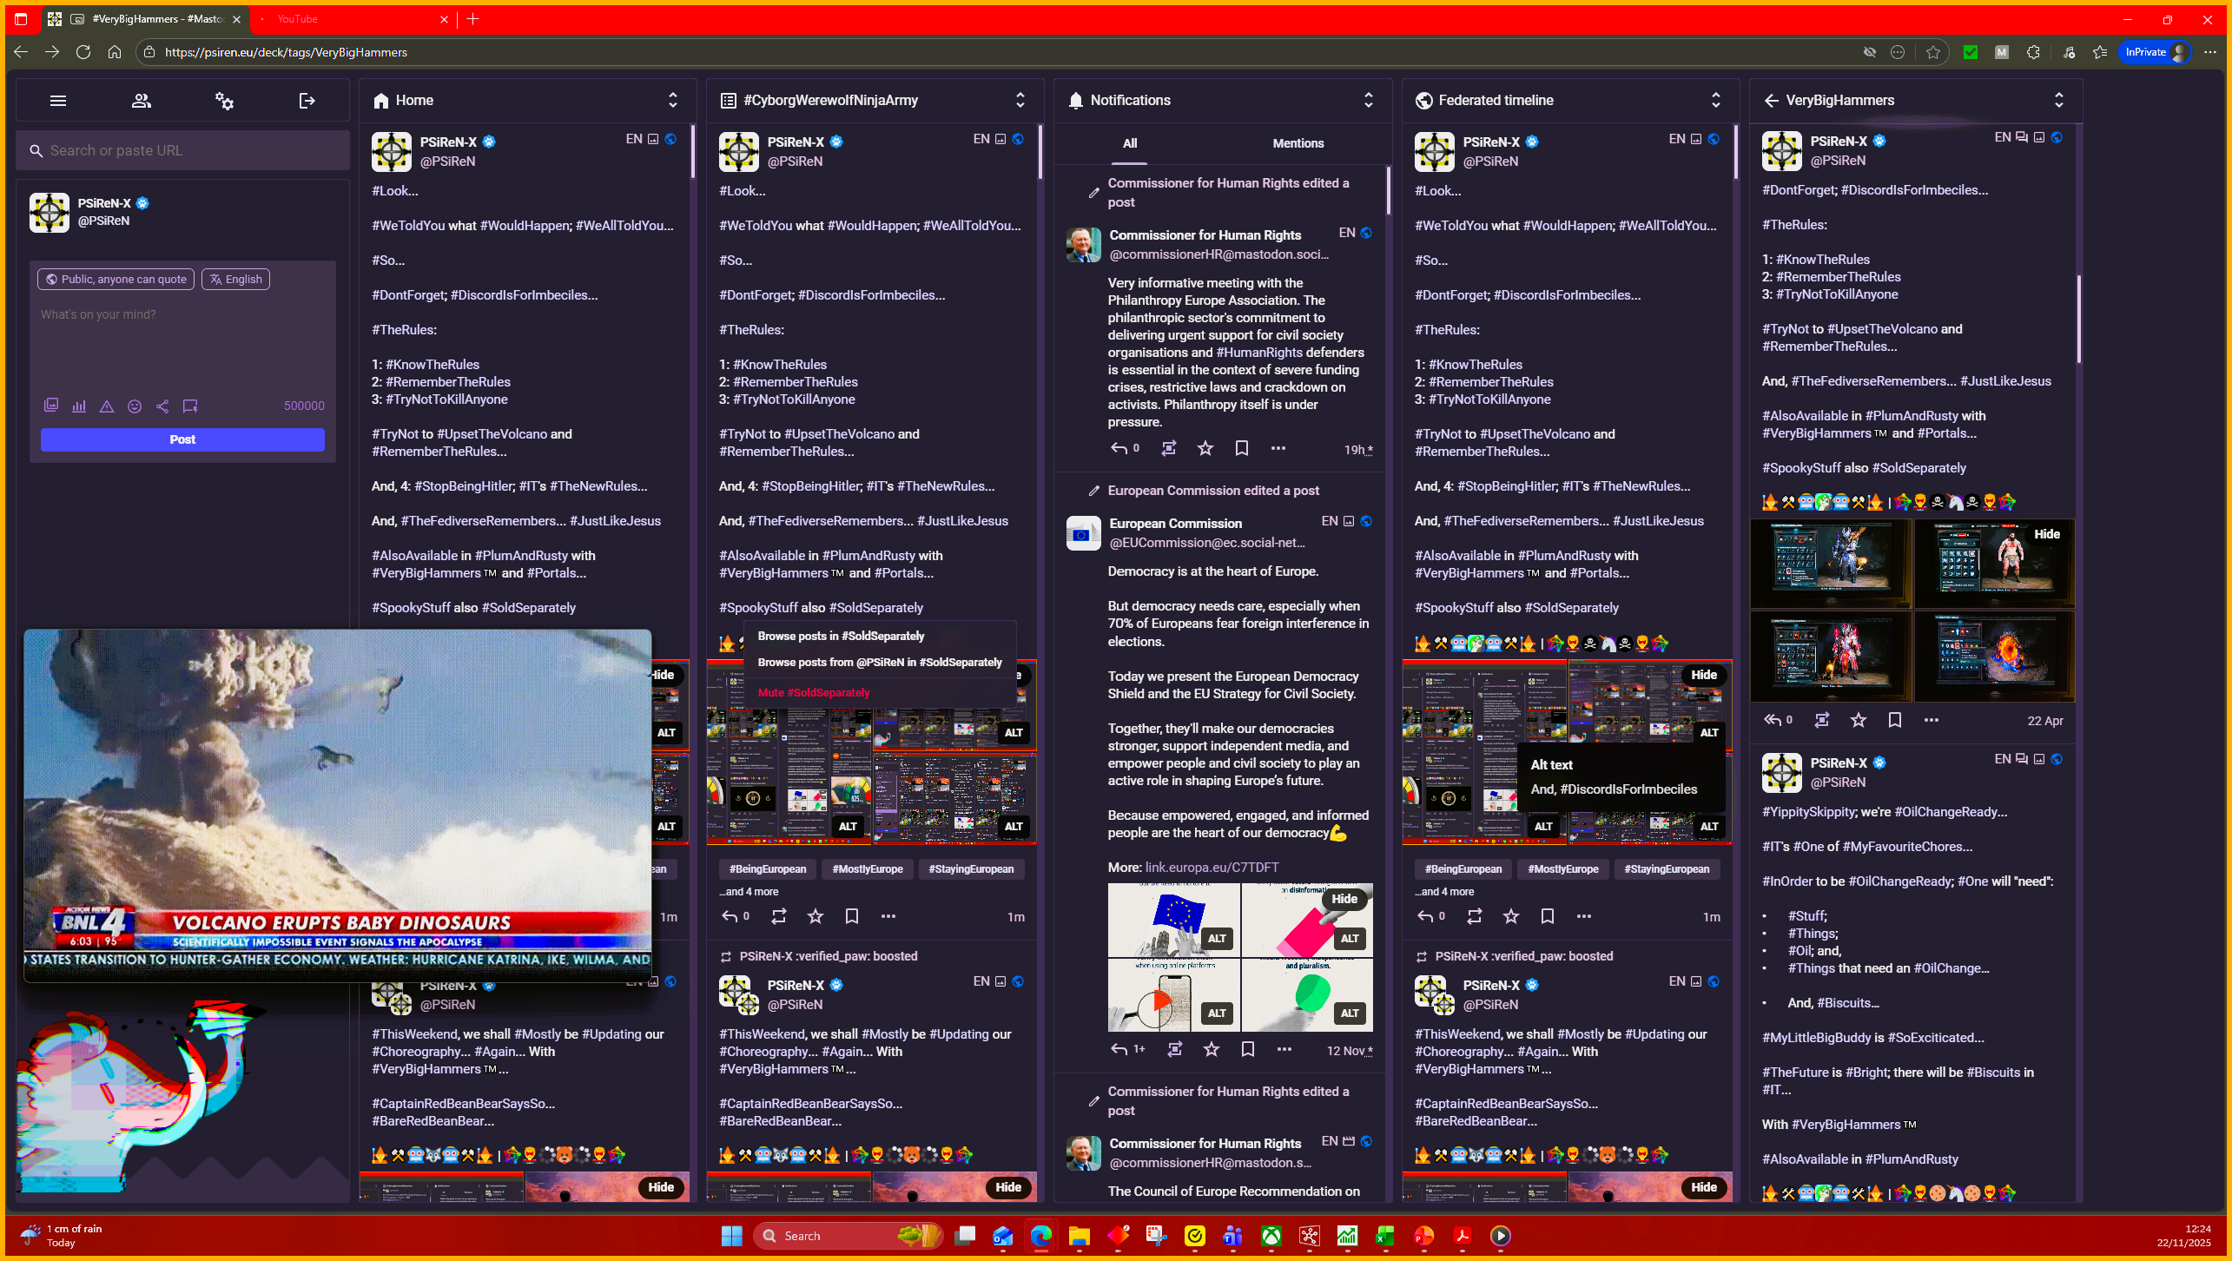The width and height of the screenshot is (2232, 1261).
Task: Open the hamburger menu in sidebar
Action: 58,101
